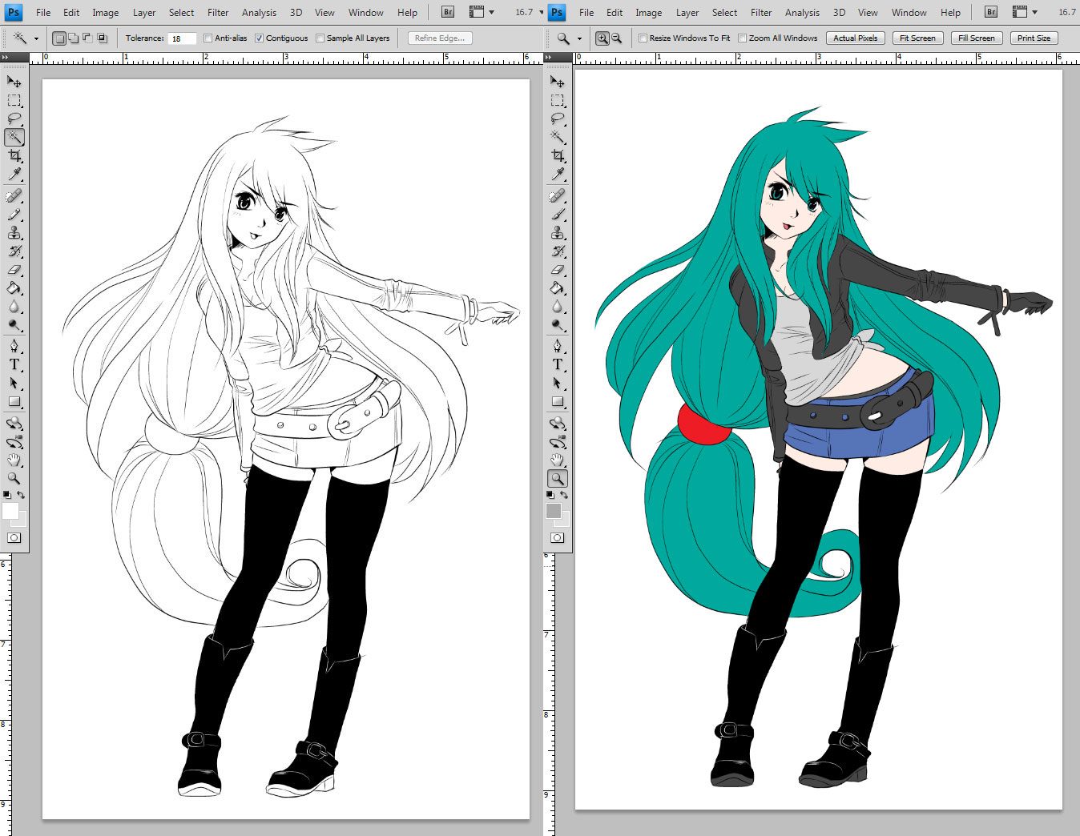Open the Filter menu in left window

pyautogui.click(x=218, y=12)
